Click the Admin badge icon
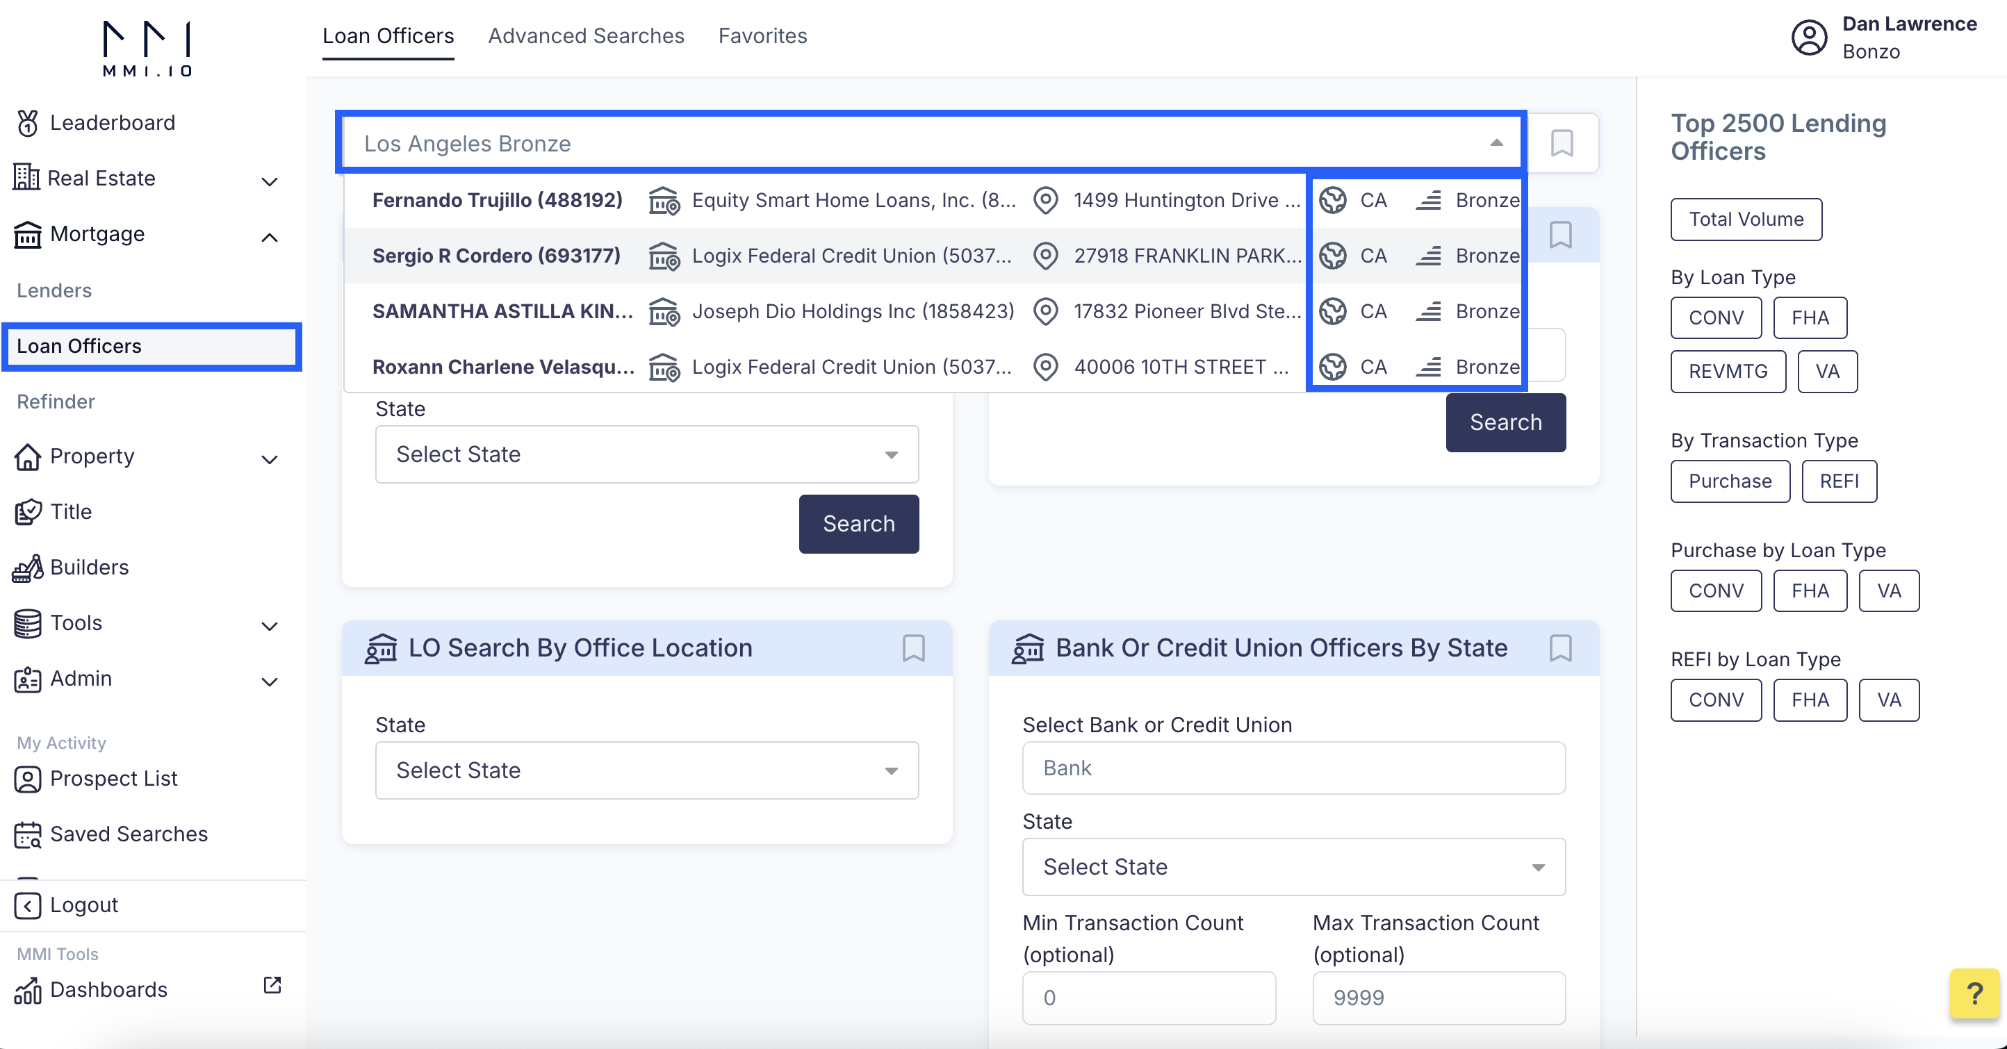The image size is (2007, 1049). (27, 679)
